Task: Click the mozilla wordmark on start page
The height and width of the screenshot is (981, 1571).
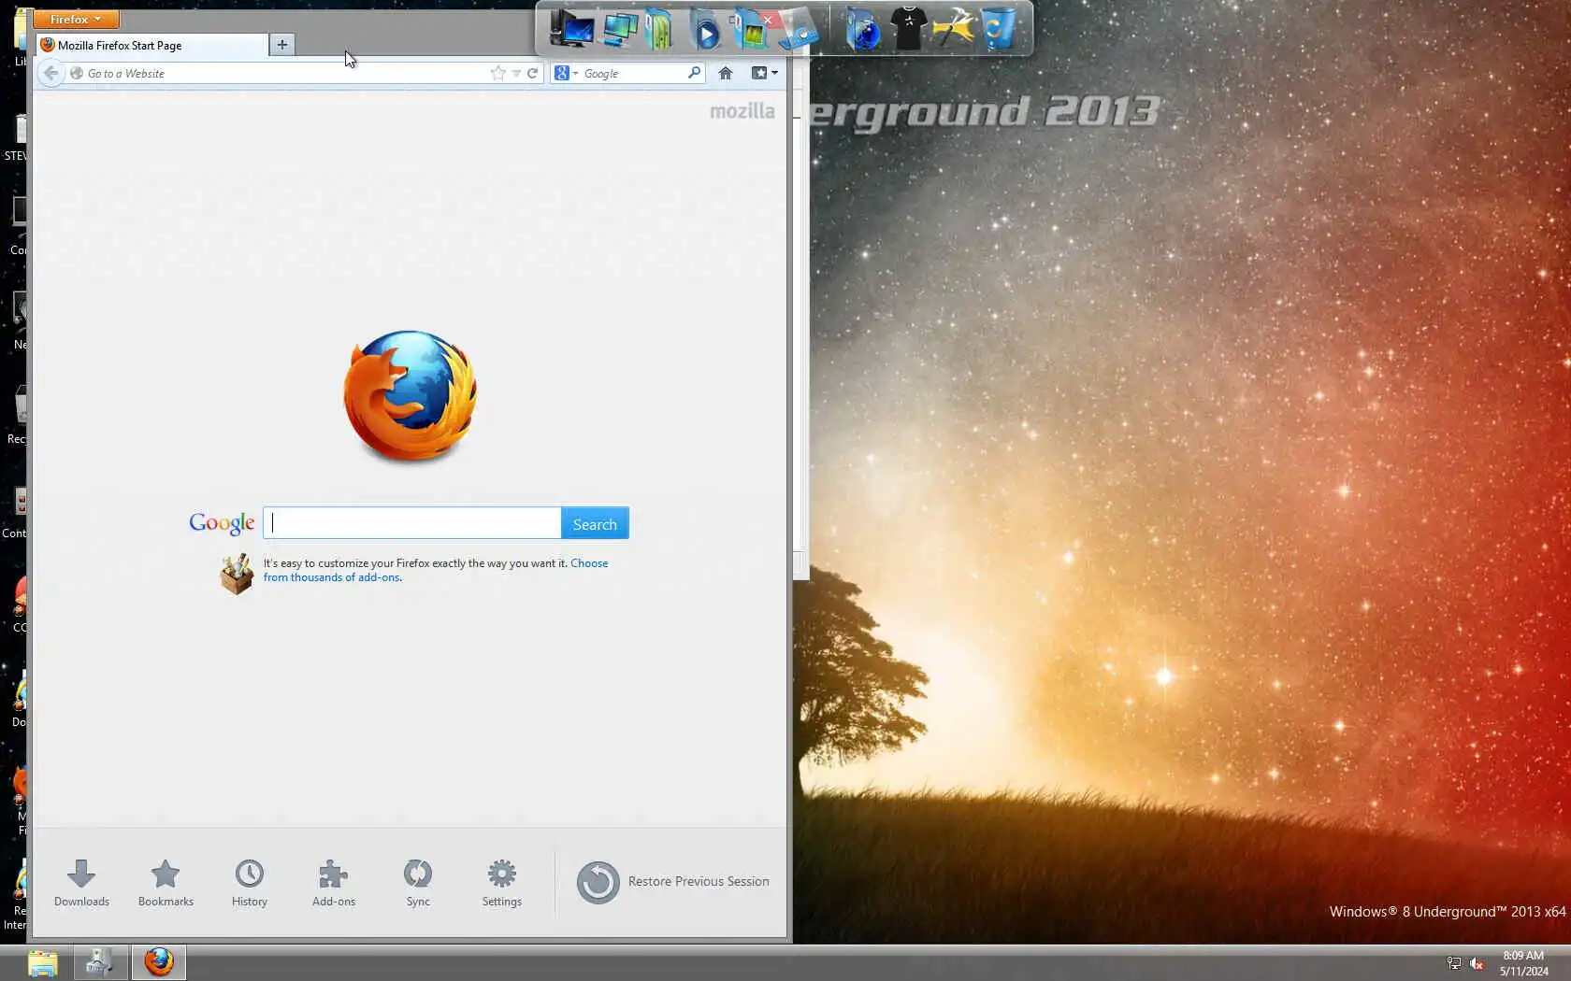Action: [742, 111]
